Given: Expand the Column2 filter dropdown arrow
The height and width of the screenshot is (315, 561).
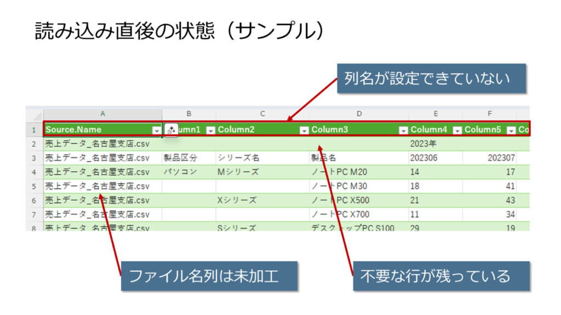Looking at the screenshot, I should (x=304, y=130).
